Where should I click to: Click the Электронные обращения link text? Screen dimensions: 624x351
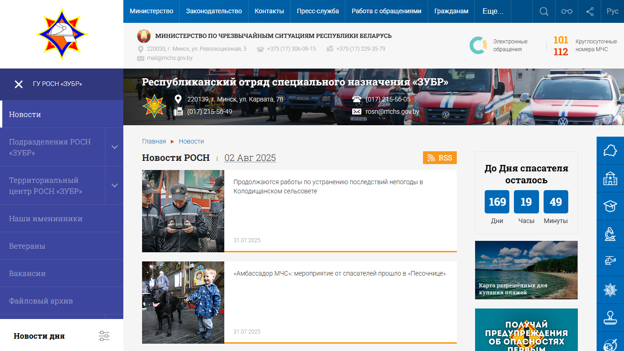click(x=510, y=45)
